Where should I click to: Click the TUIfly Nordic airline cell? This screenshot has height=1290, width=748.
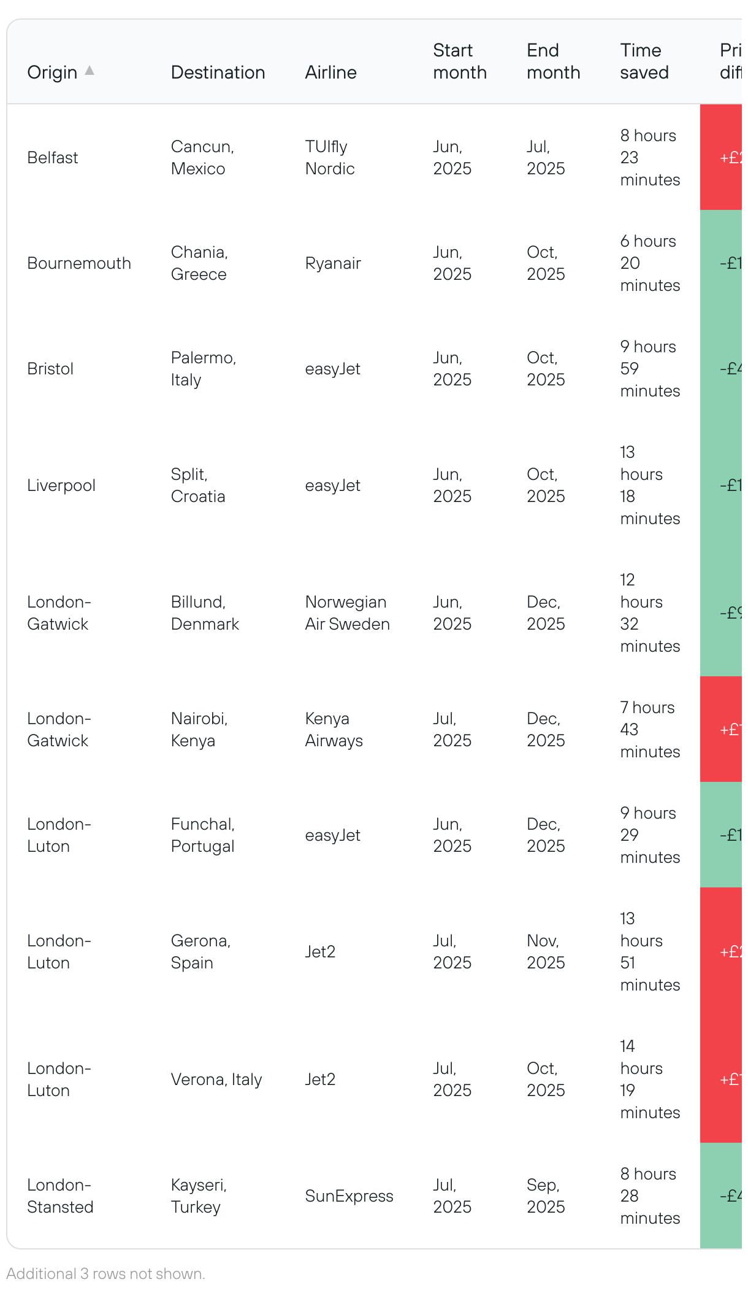click(330, 158)
